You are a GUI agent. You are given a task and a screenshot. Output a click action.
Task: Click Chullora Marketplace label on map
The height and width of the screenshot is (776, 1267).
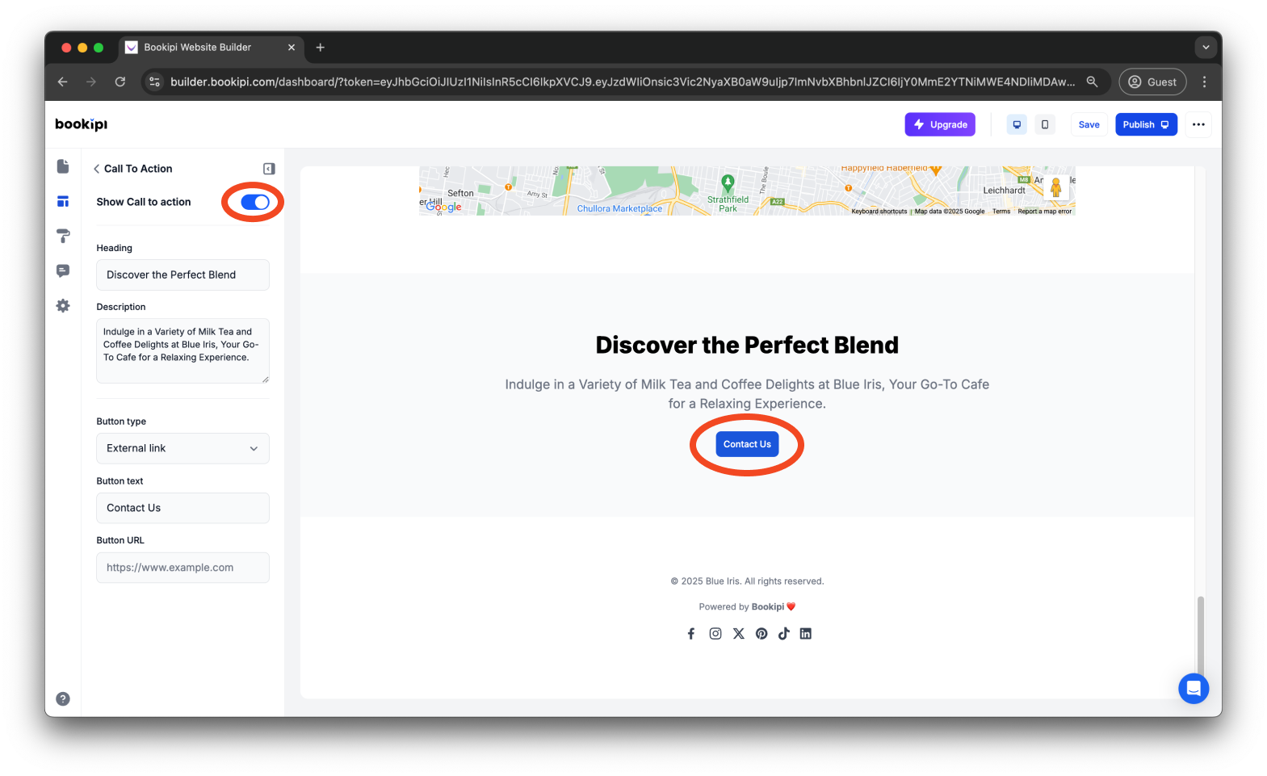619,208
